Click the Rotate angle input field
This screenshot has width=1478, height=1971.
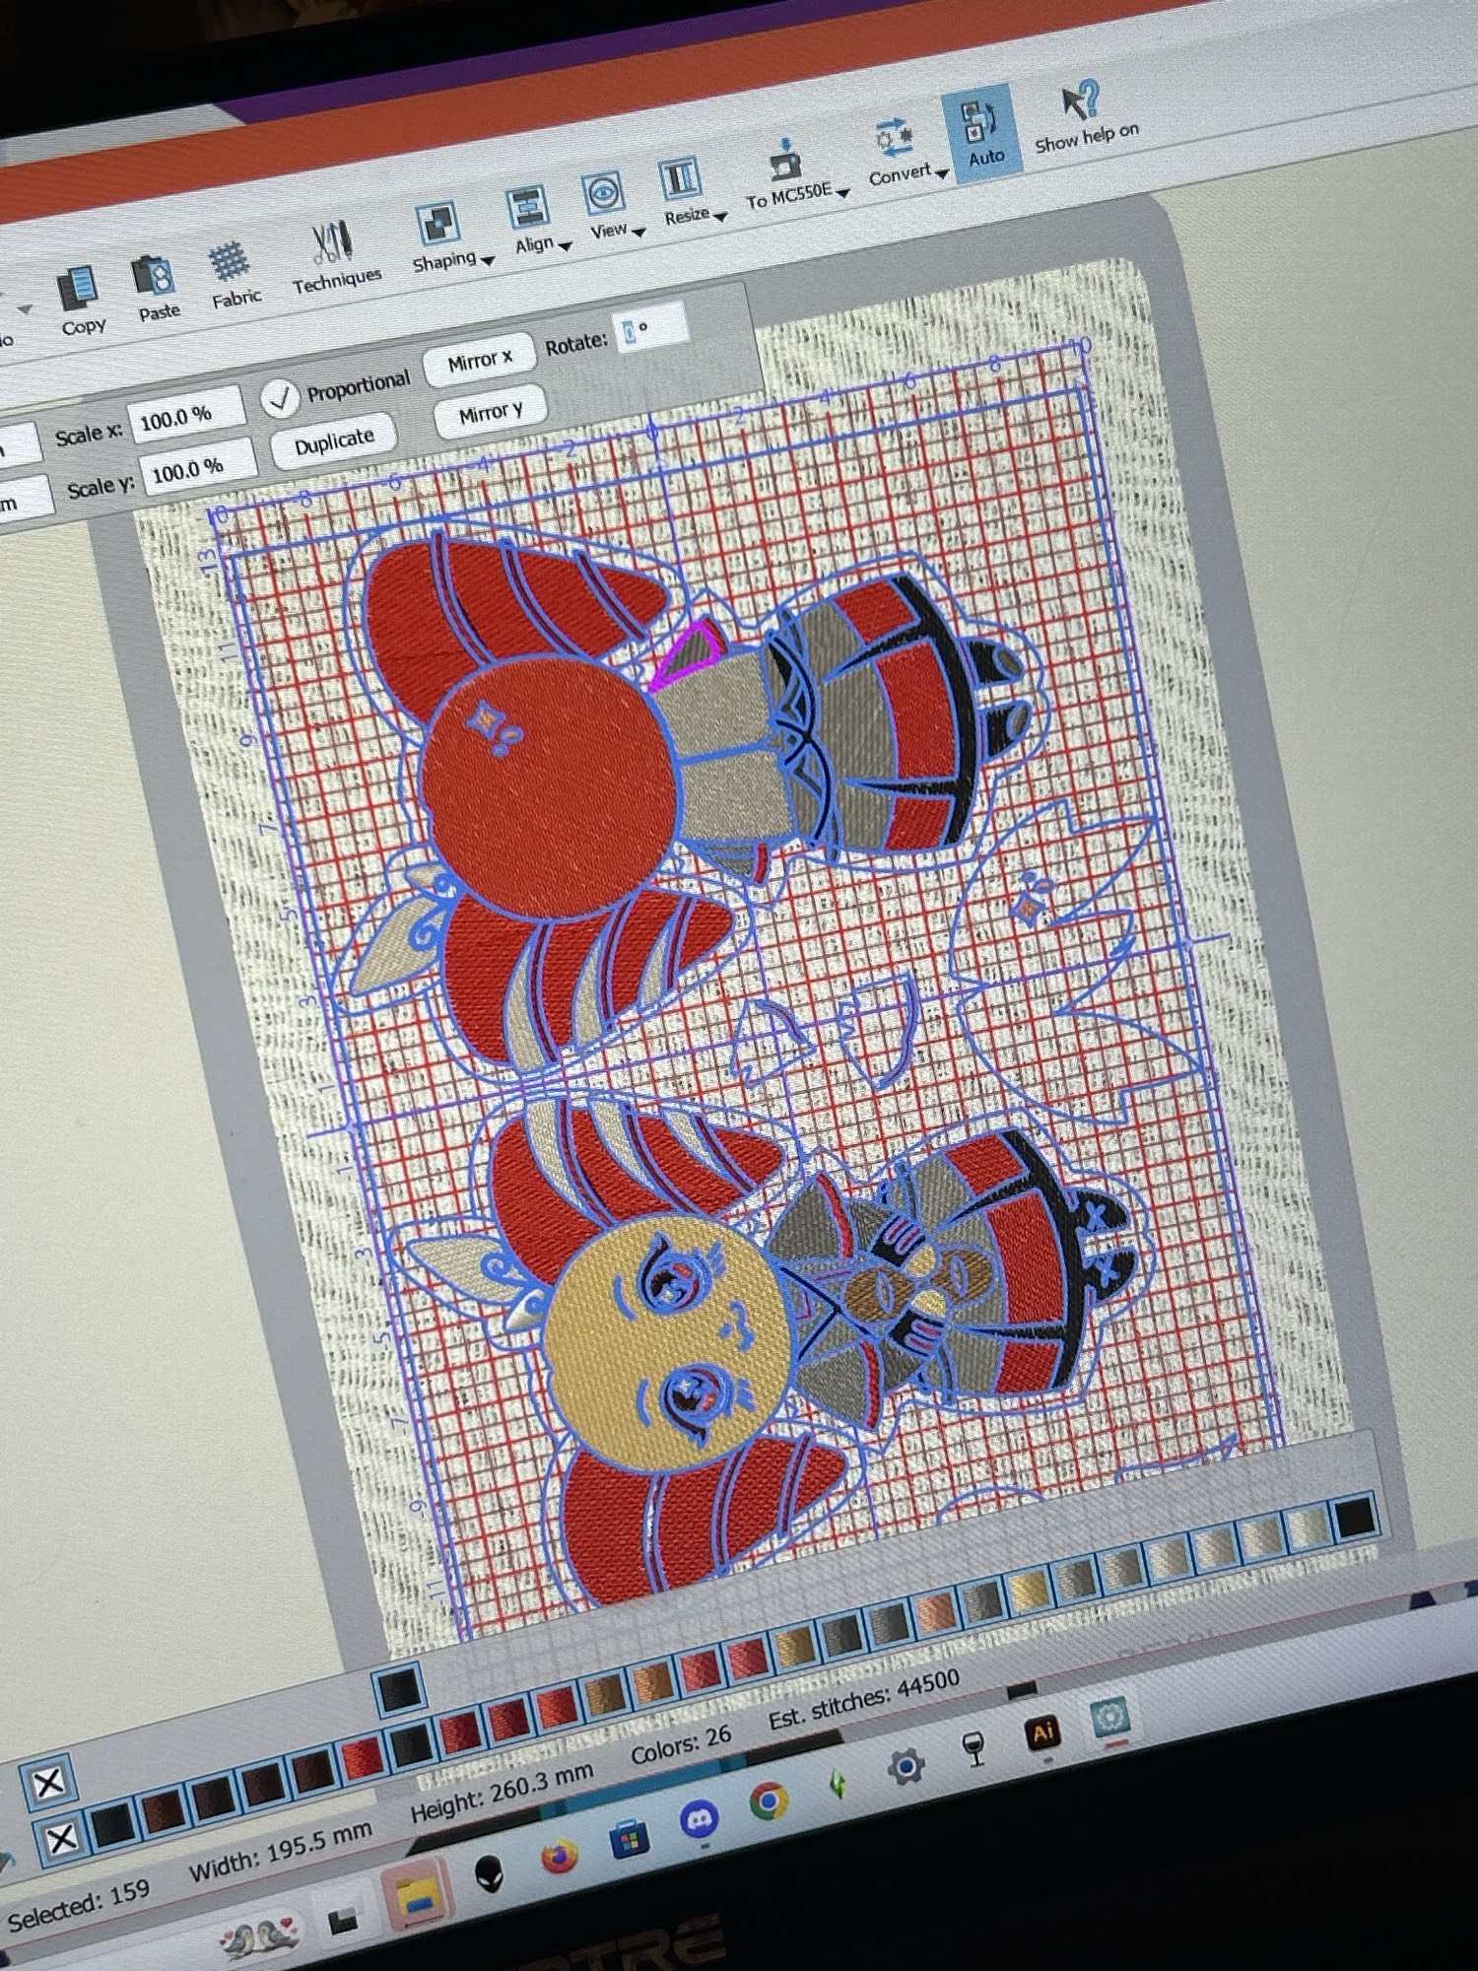(650, 329)
